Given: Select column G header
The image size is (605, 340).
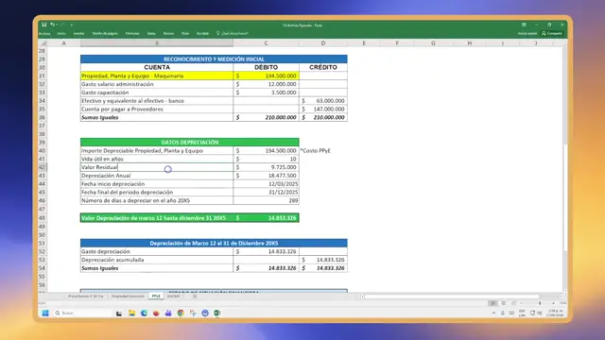Looking at the screenshot, I should [x=433, y=43].
